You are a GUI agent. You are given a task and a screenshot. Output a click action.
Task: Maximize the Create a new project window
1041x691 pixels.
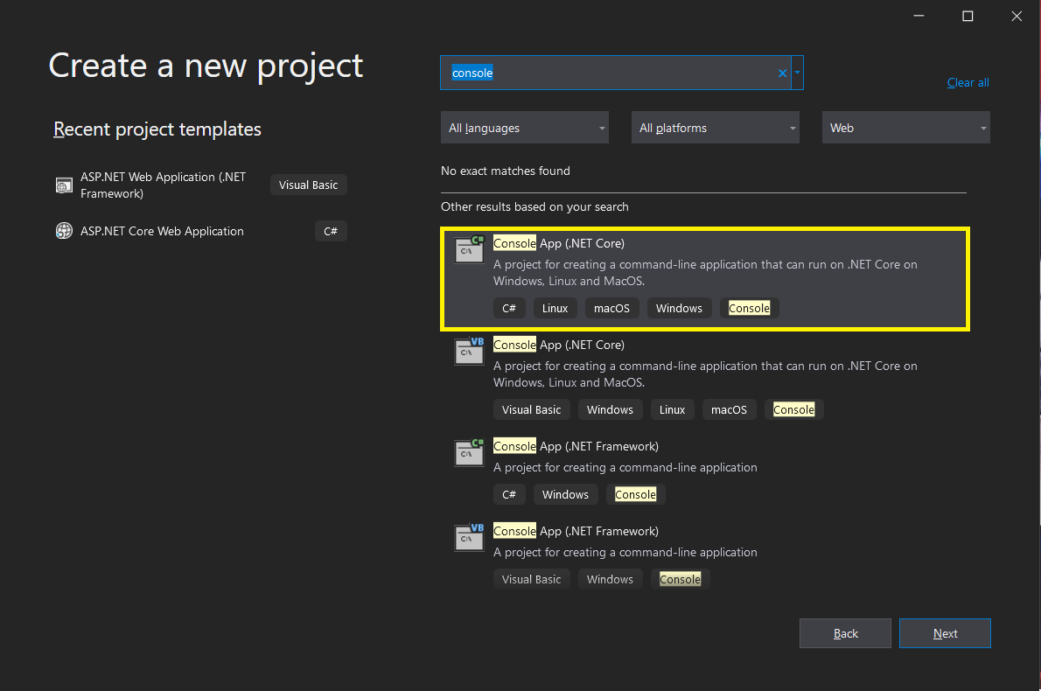point(968,16)
